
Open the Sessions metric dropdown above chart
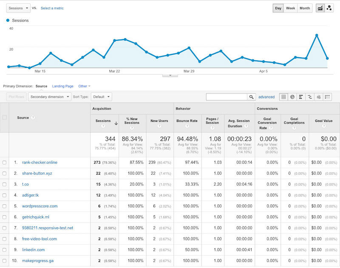click(18, 8)
